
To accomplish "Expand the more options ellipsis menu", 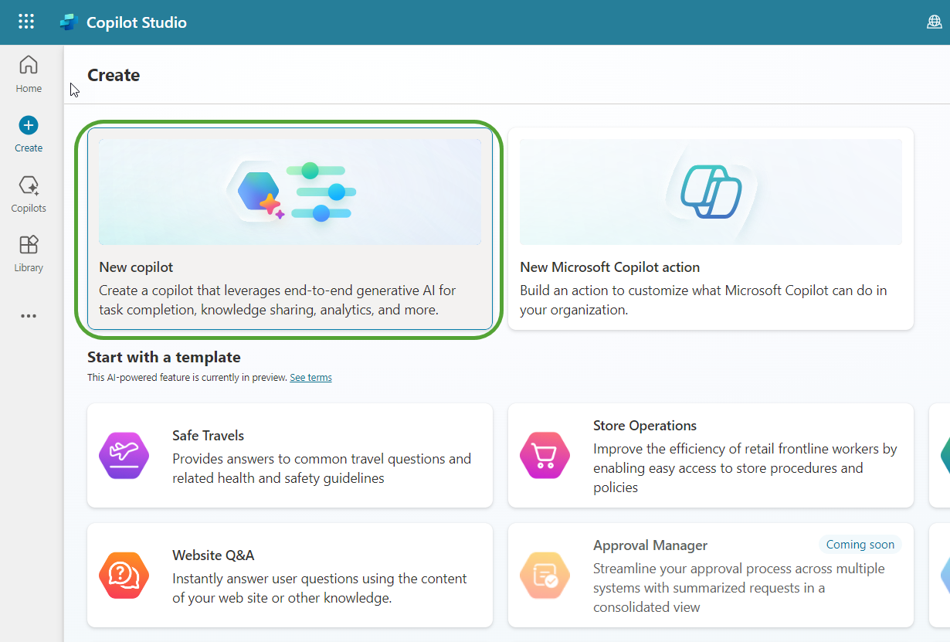I will click(x=29, y=316).
